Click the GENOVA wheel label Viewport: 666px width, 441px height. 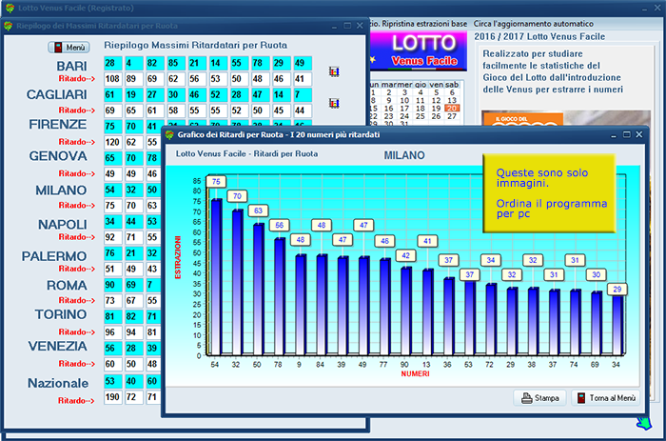click(58, 156)
